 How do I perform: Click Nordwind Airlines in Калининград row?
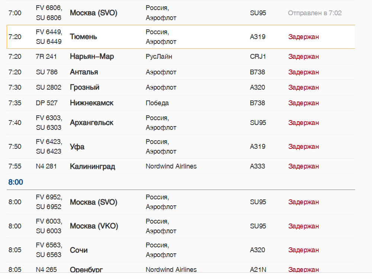pyautogui.click(x=171, y=166)
